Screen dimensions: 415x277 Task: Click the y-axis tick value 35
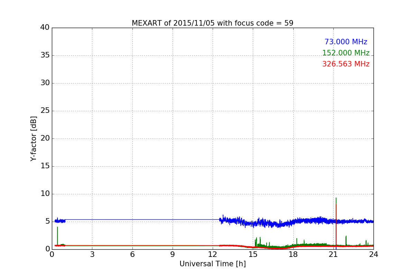(x=45, y=55)
